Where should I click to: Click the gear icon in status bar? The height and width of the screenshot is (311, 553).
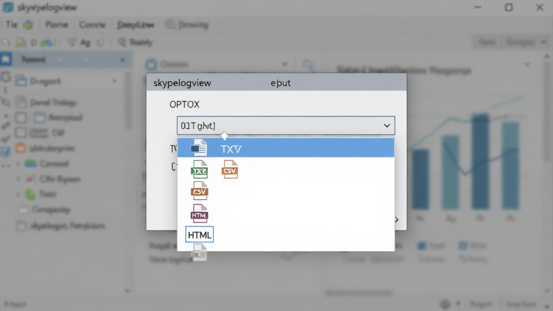tap(445, 304)
